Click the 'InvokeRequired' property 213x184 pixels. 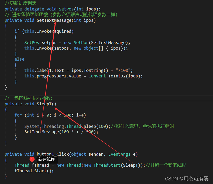(54, 31)
